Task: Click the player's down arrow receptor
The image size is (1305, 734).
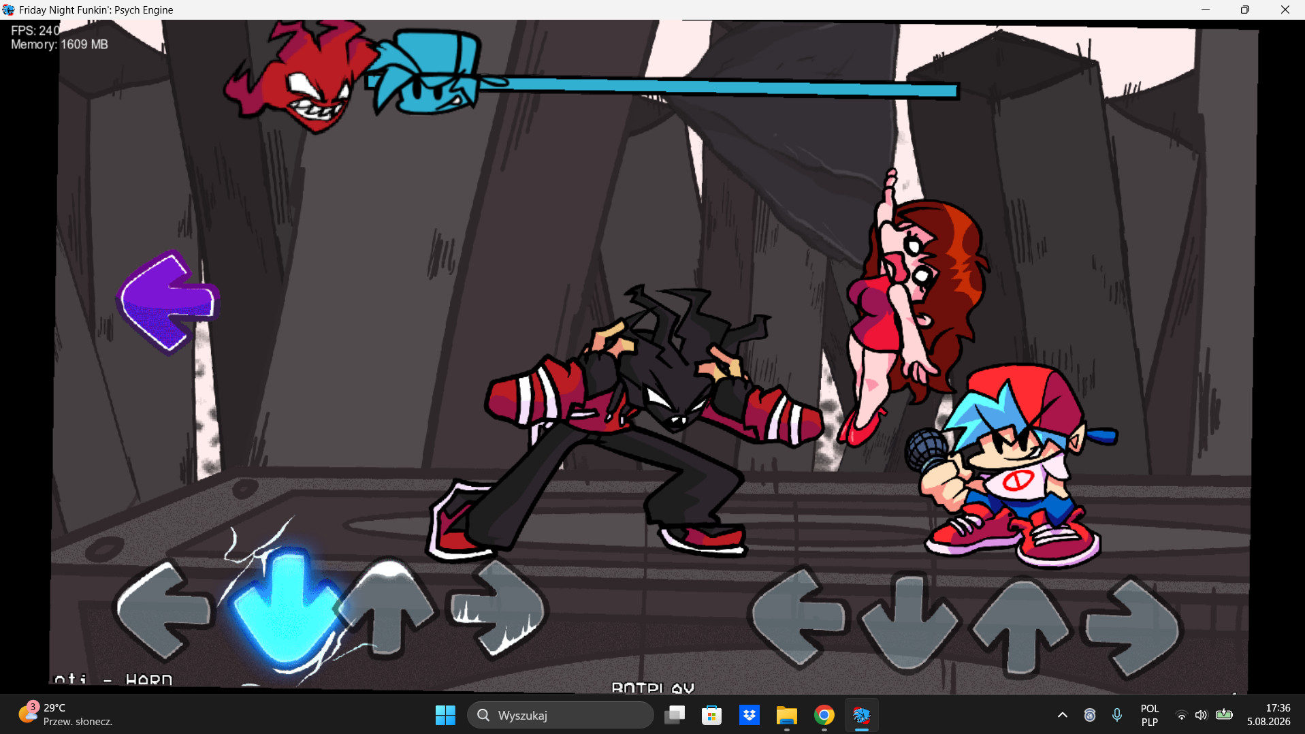Action: coord(909,623)
